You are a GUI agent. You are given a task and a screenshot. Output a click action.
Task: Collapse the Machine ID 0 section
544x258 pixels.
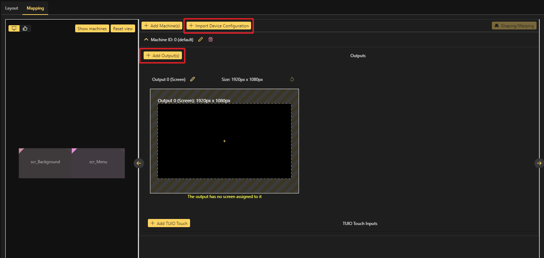(146, 40)
